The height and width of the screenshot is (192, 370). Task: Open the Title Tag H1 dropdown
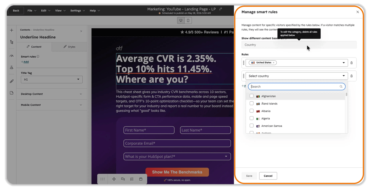(52, 79)
